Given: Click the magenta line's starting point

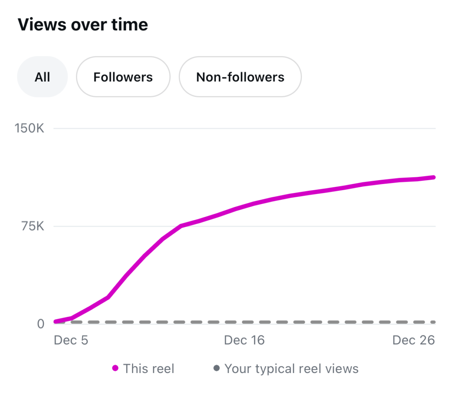Looking at the screenshot, I should pyautogui.click(x=55, y=321).
